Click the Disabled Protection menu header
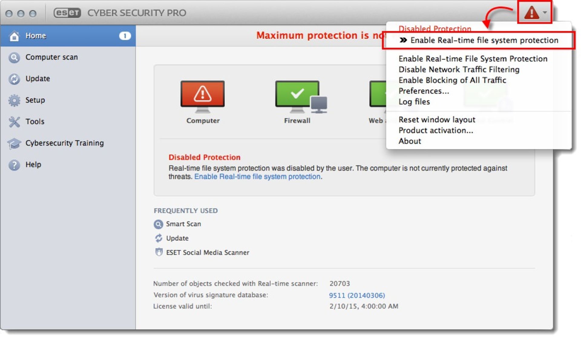Viewport: 581px width, 339px height. pos(435,28)
